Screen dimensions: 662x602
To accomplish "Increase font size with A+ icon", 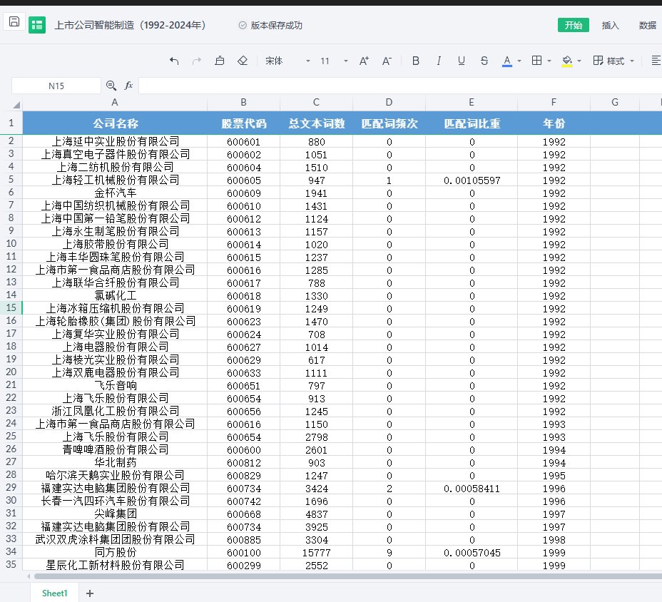I will click(x=364, y=61).
